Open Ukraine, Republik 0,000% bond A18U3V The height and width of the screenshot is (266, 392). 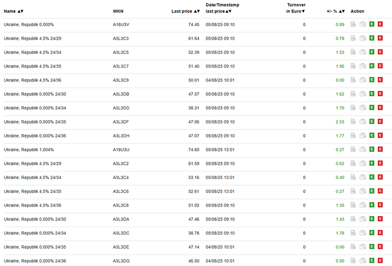point(29,25)
